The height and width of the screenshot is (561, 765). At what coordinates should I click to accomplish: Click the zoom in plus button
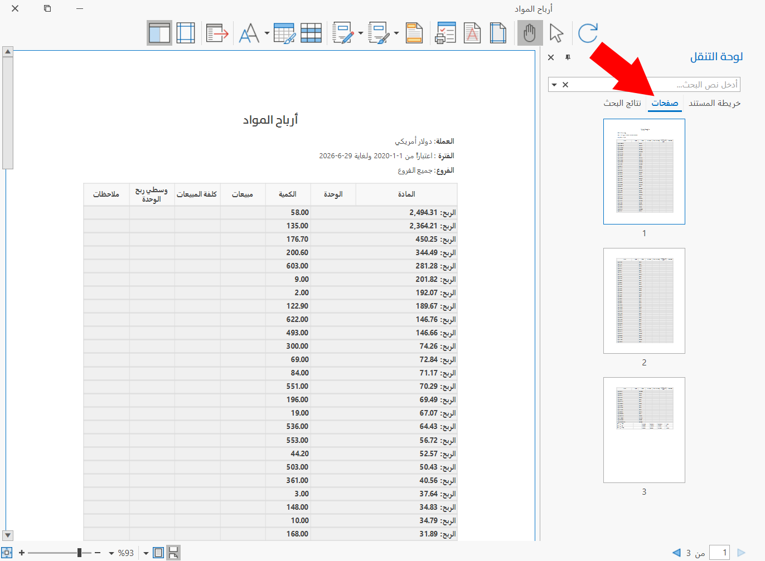click(22, 553)
